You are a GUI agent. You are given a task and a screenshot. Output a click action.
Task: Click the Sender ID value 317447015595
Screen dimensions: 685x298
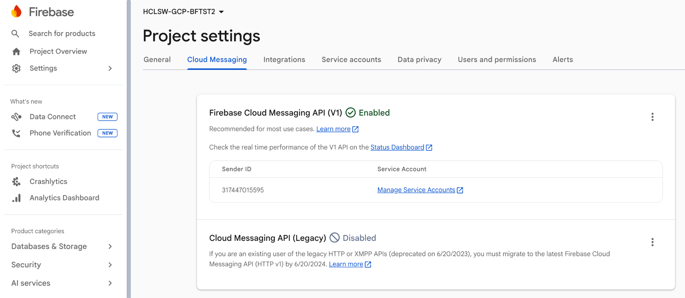243,190
